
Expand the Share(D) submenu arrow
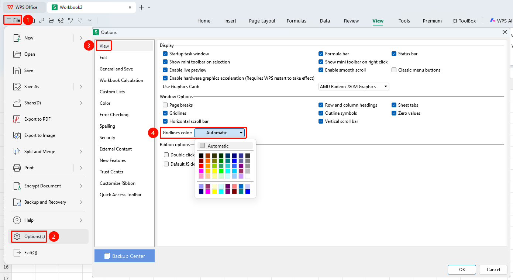81,103
